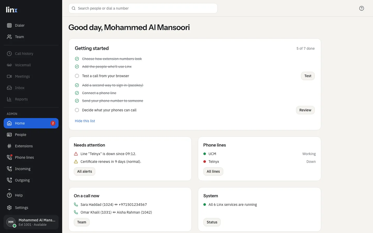373x233 pixels.
Task: Click the red Telnyx down alert icon
Action: (x=76, y=154)
